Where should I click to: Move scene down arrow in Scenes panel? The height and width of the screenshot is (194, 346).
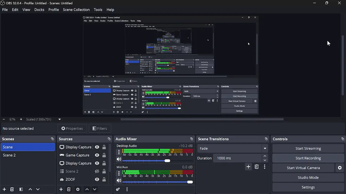pos(38,189)
